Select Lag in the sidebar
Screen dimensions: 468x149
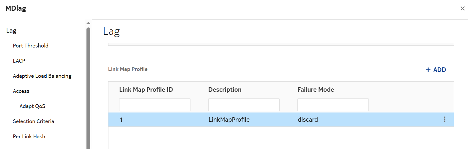coord(11,31)
